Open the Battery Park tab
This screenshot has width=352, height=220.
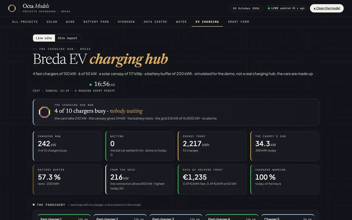coord(96,22)
